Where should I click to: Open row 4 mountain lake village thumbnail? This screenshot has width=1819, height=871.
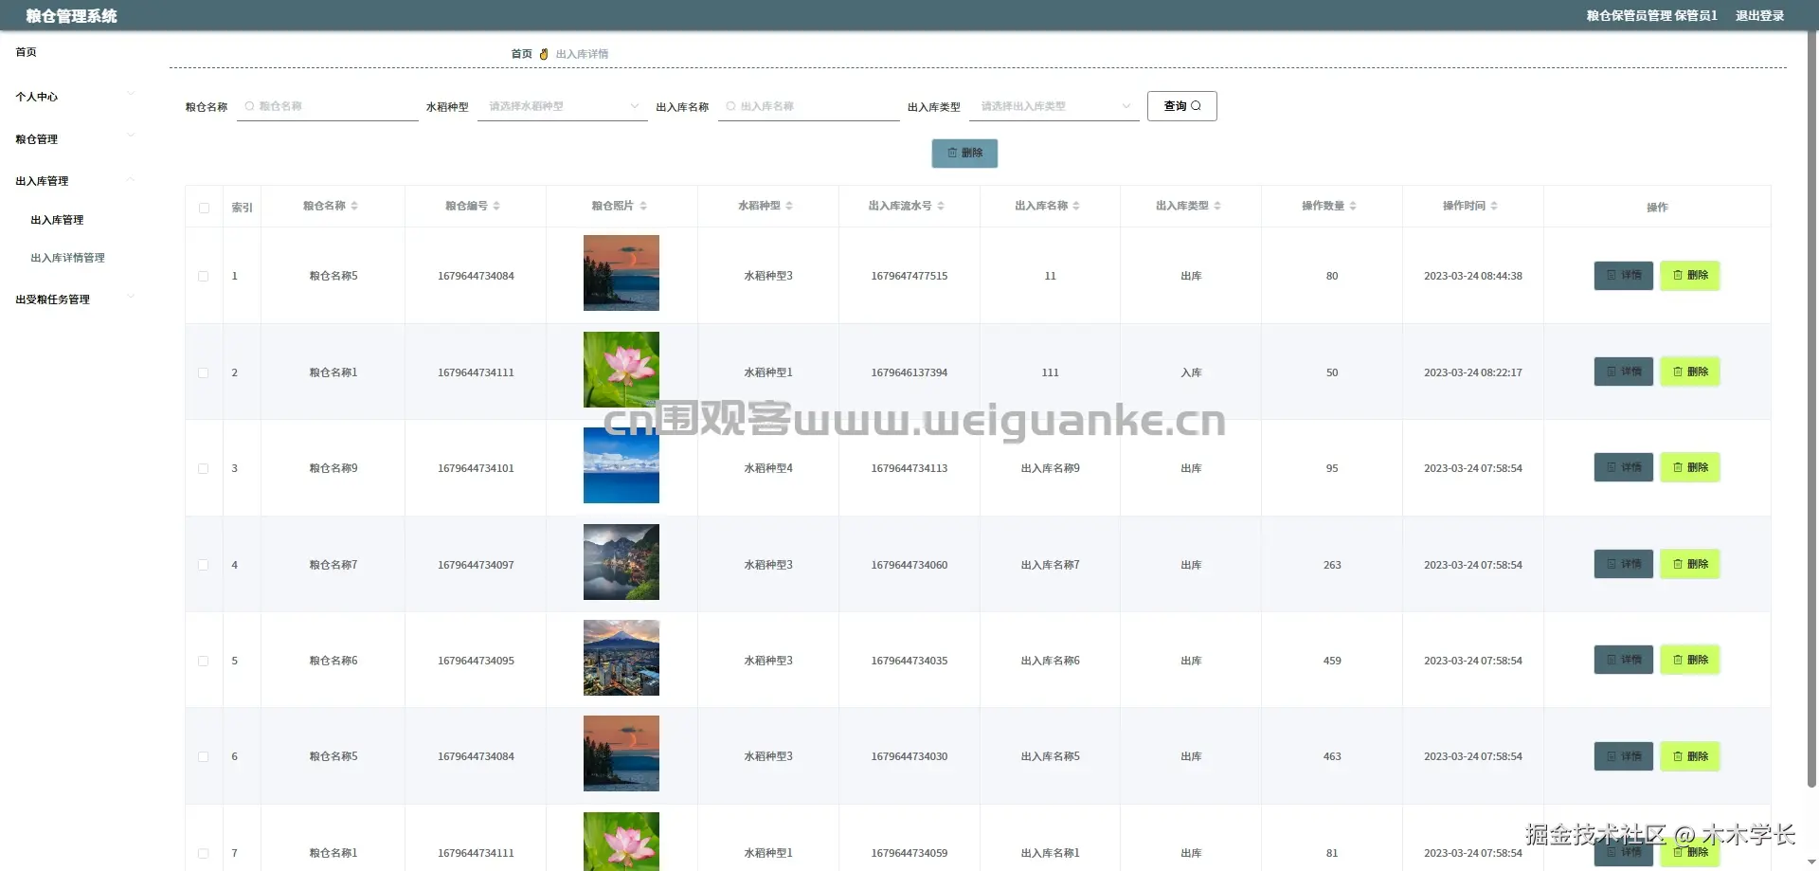(x=621, y=562)
